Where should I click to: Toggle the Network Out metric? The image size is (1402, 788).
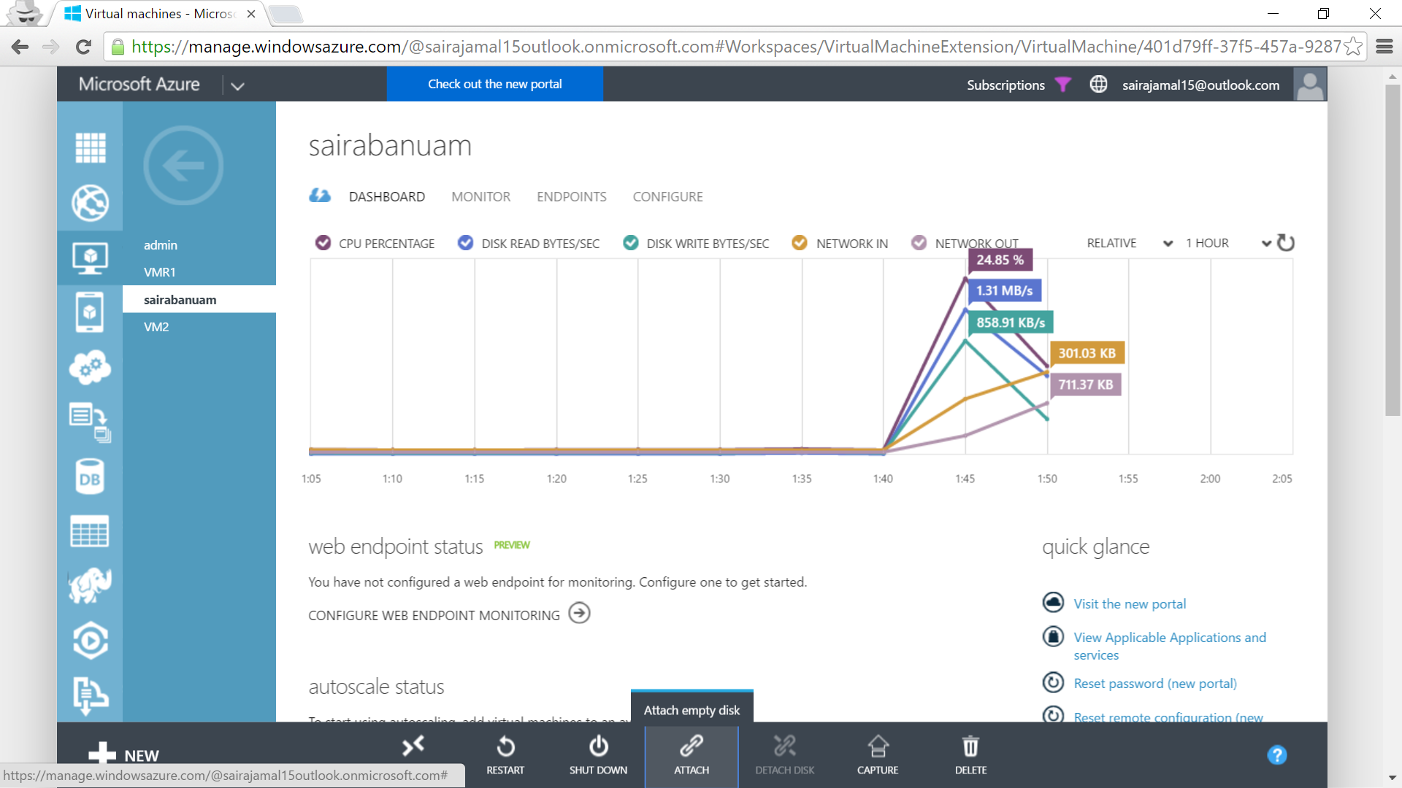[x=919, y=243]
